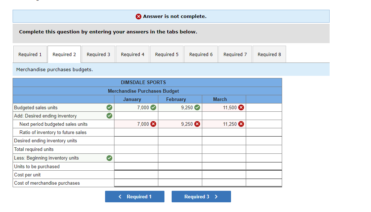Edit January budgeted sales units cell
The height and width of the screenshot is (212, 371).
(136, 107)
